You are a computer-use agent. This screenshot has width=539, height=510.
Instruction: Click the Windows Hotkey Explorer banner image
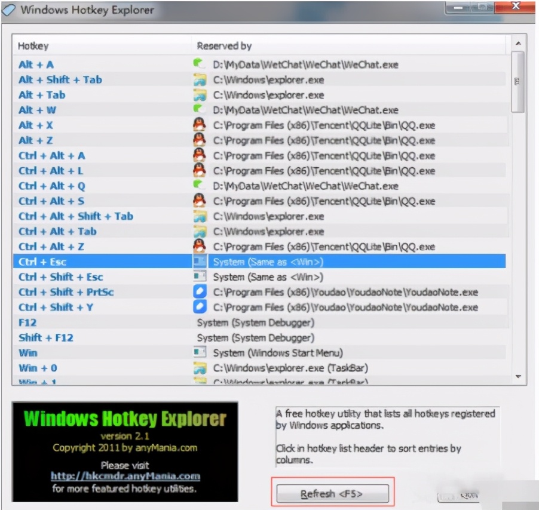(x=125, y=451)
